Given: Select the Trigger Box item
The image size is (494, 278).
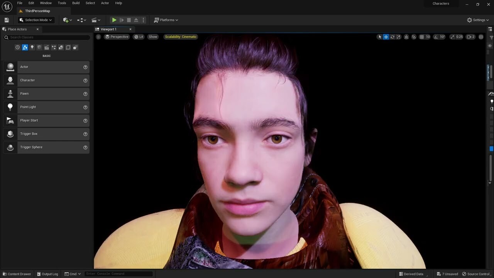Looking at the screenshot, I should (x=46, y=134).
